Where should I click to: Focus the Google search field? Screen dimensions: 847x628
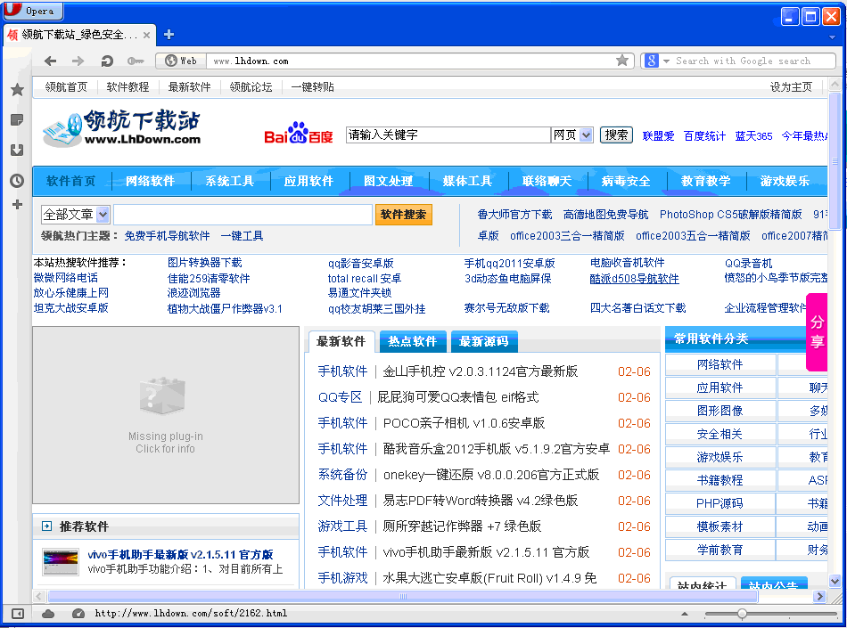[753, 61]
